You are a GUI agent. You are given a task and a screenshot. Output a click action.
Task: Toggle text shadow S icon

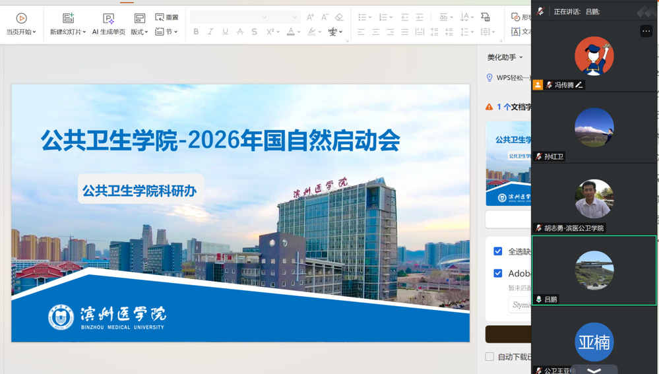tap(254, 32)
